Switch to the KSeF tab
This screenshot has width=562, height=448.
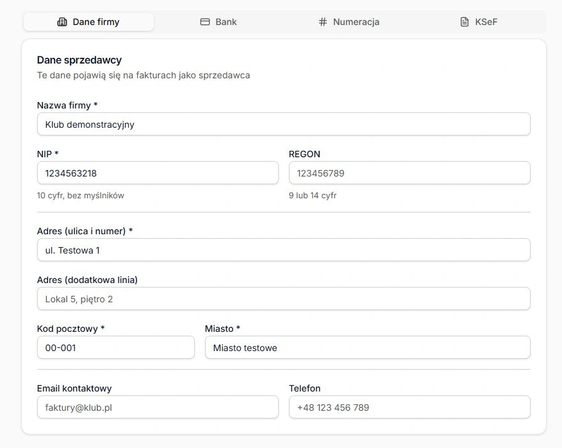point(479,22)
